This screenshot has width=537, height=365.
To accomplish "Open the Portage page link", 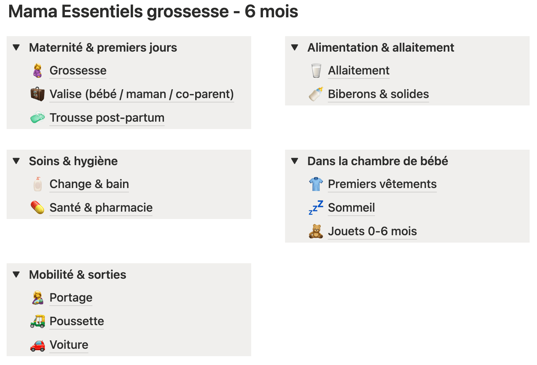I will 71,298.
